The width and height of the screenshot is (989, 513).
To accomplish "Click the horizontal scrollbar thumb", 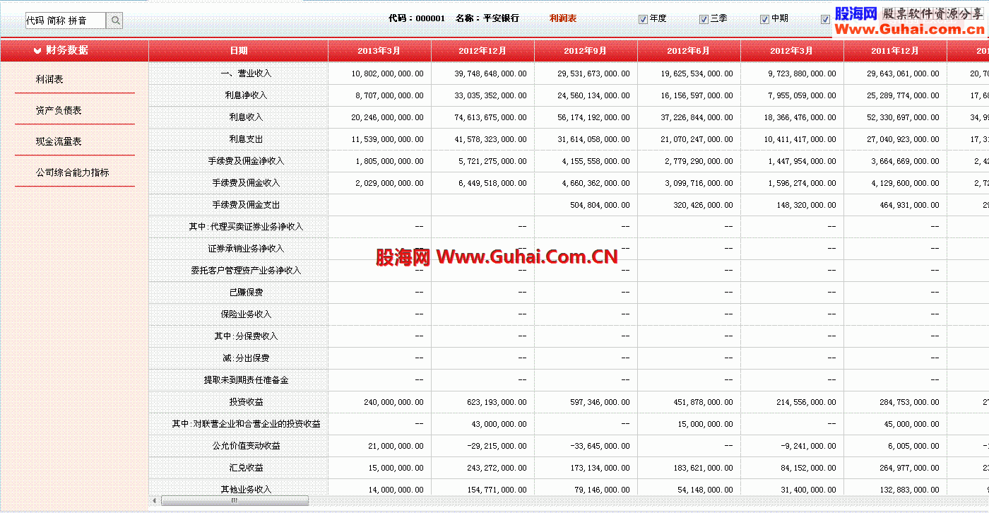I will tap(235, 501).
